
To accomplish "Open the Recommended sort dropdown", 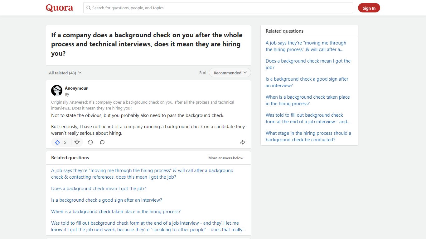I will click(x=230, y=73).
